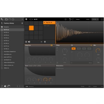Screen dimensions: 104x104
Task: Select Pad 10 / 01 layer
Action: [49, 23]
